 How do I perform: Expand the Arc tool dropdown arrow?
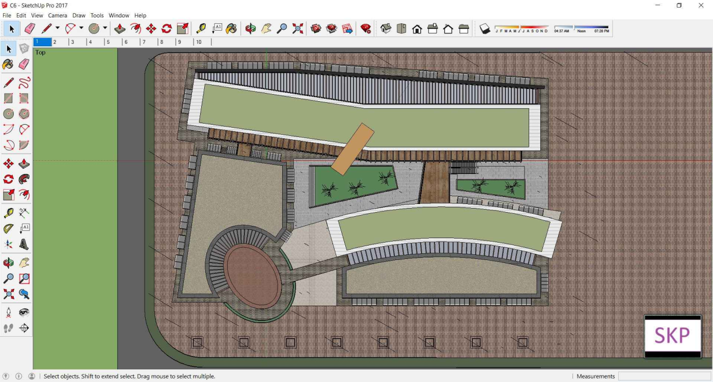pos(81,28)
